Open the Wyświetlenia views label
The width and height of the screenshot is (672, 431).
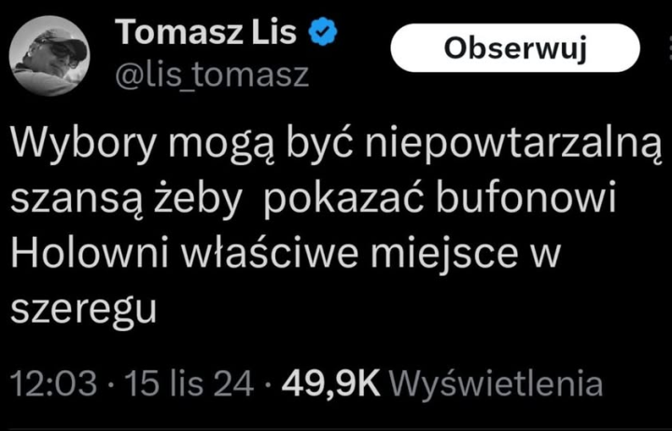[x=494, y=383]
